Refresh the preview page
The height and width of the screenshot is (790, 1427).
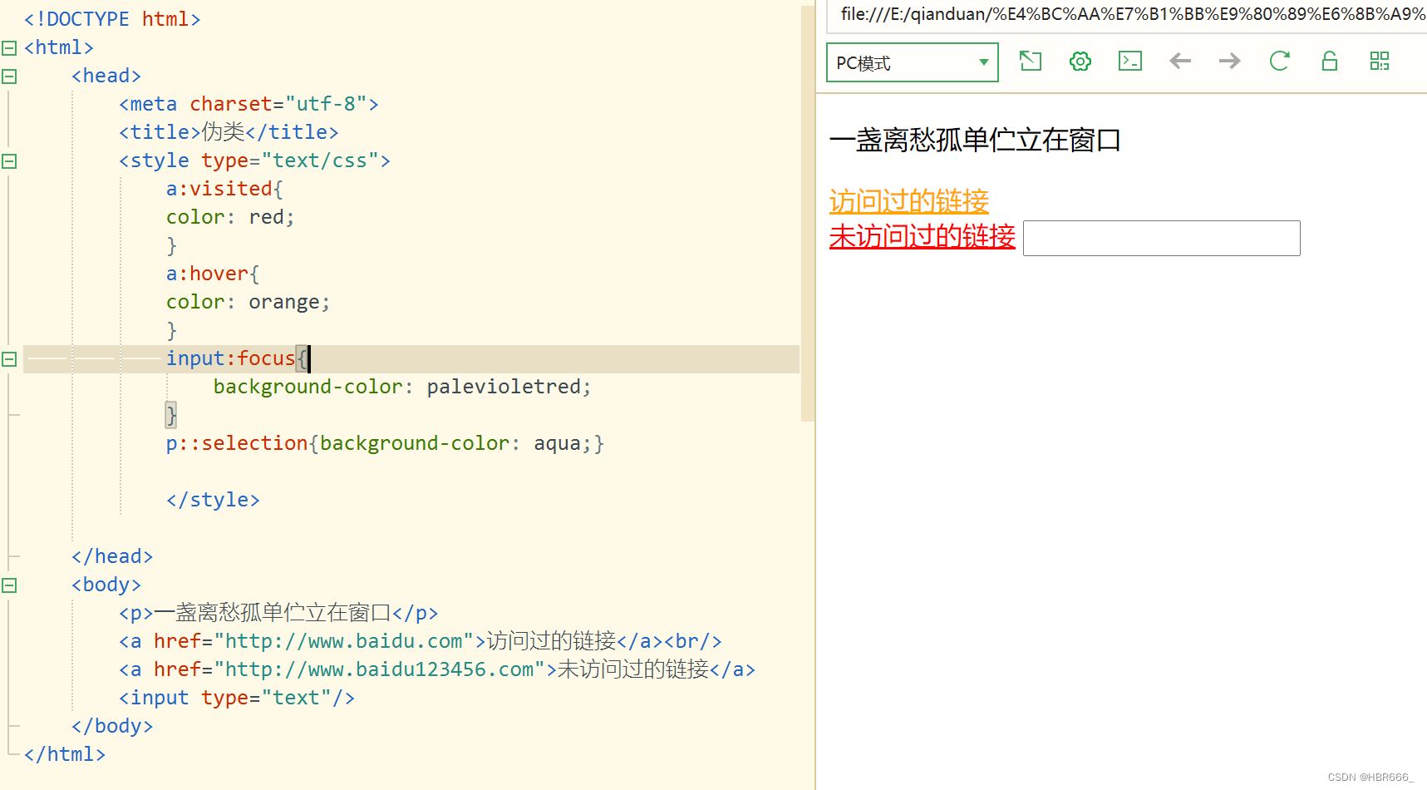1280,61
